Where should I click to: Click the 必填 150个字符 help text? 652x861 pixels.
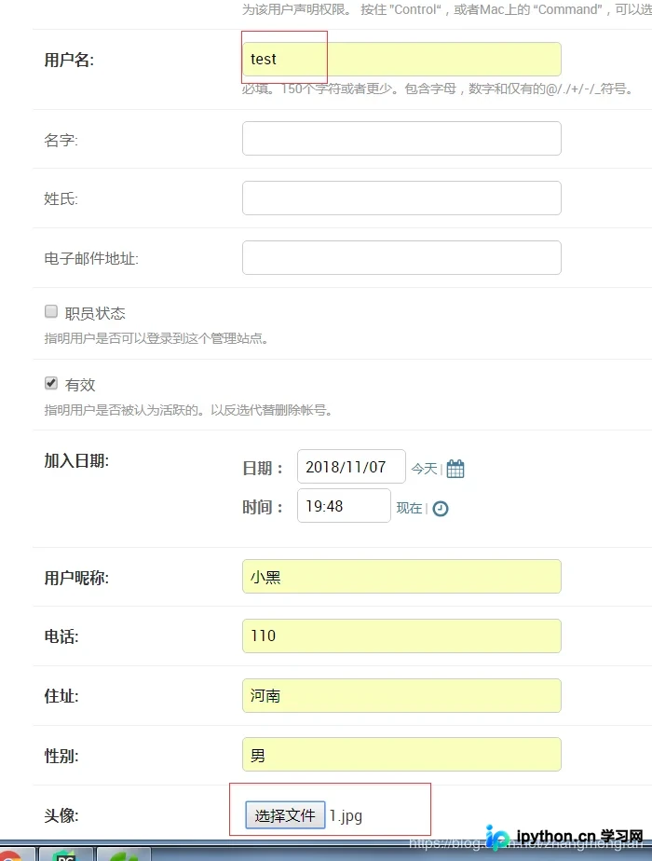coord(438,89)
